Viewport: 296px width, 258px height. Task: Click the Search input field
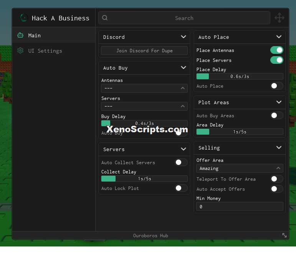click(x=184, y=18)
